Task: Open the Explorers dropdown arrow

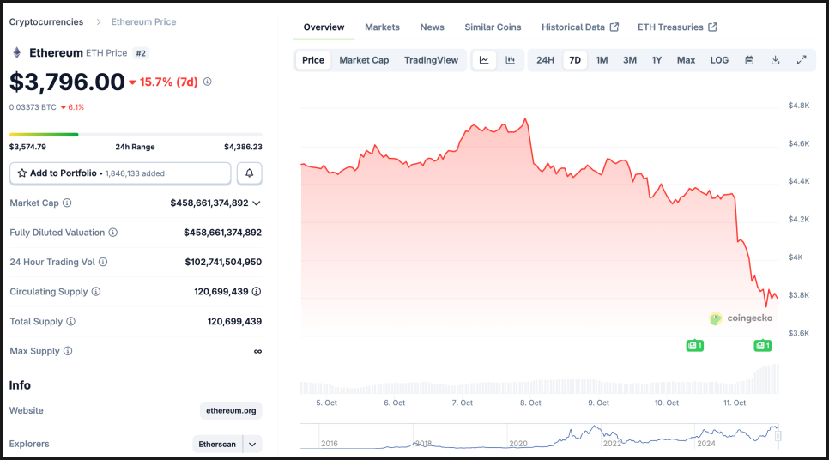Action: coord(252,444)
